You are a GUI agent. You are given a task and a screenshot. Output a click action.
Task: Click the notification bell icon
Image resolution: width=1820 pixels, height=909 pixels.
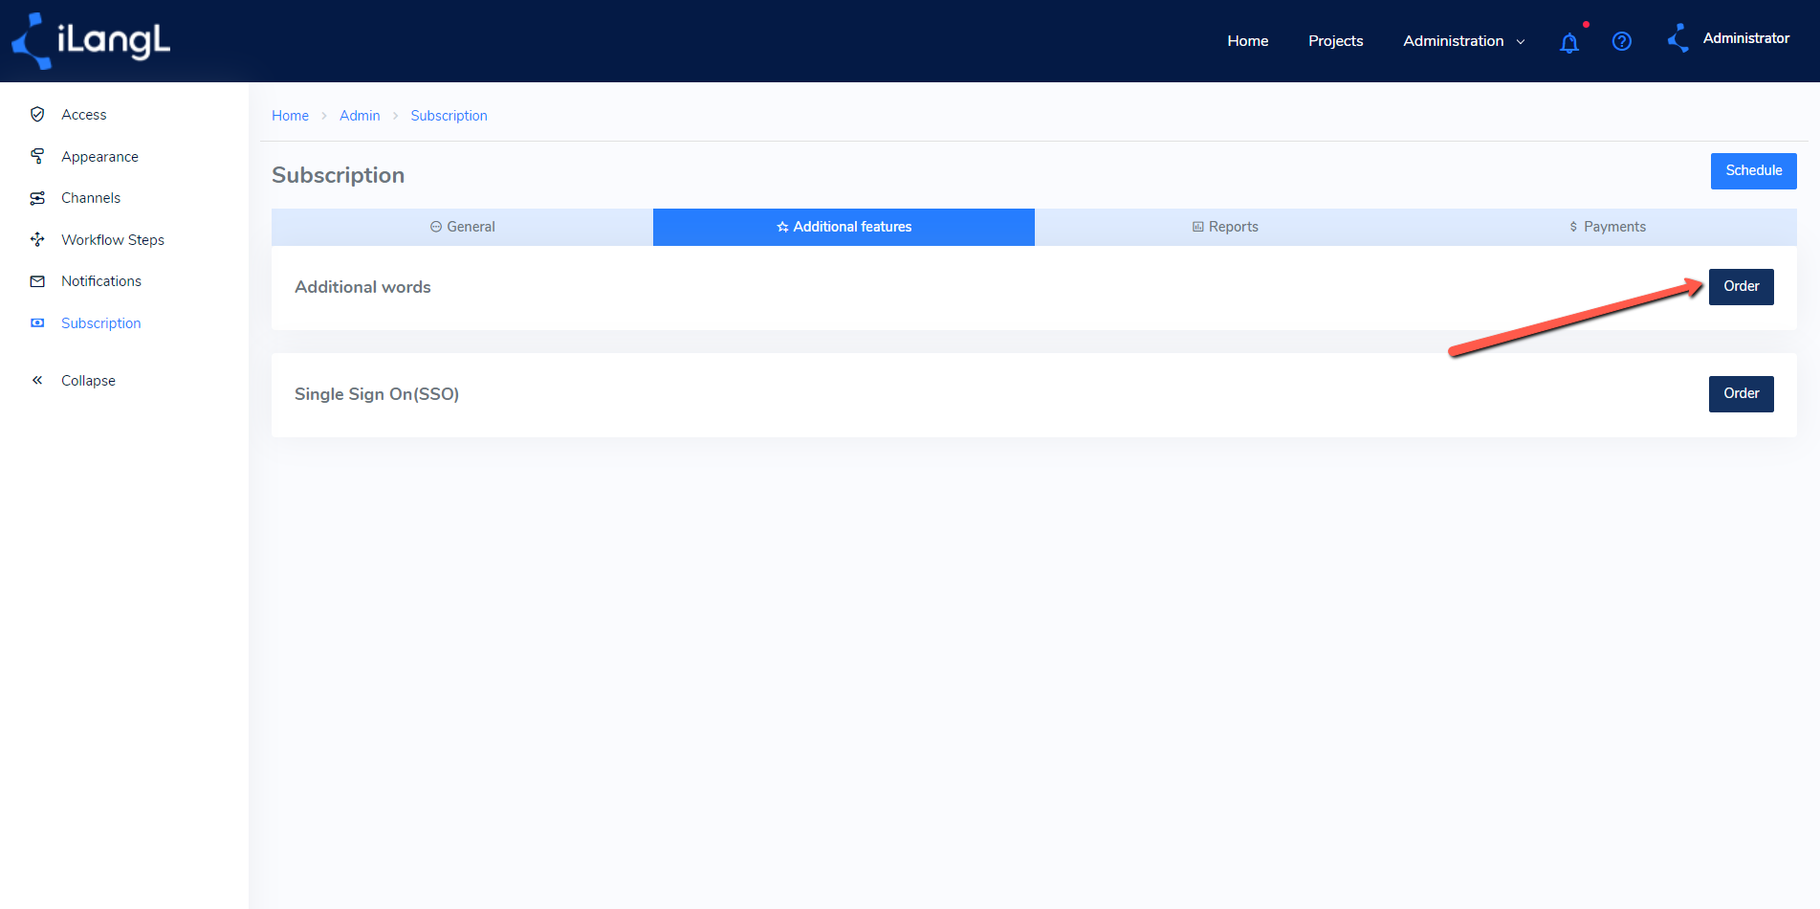(1568, 42)
